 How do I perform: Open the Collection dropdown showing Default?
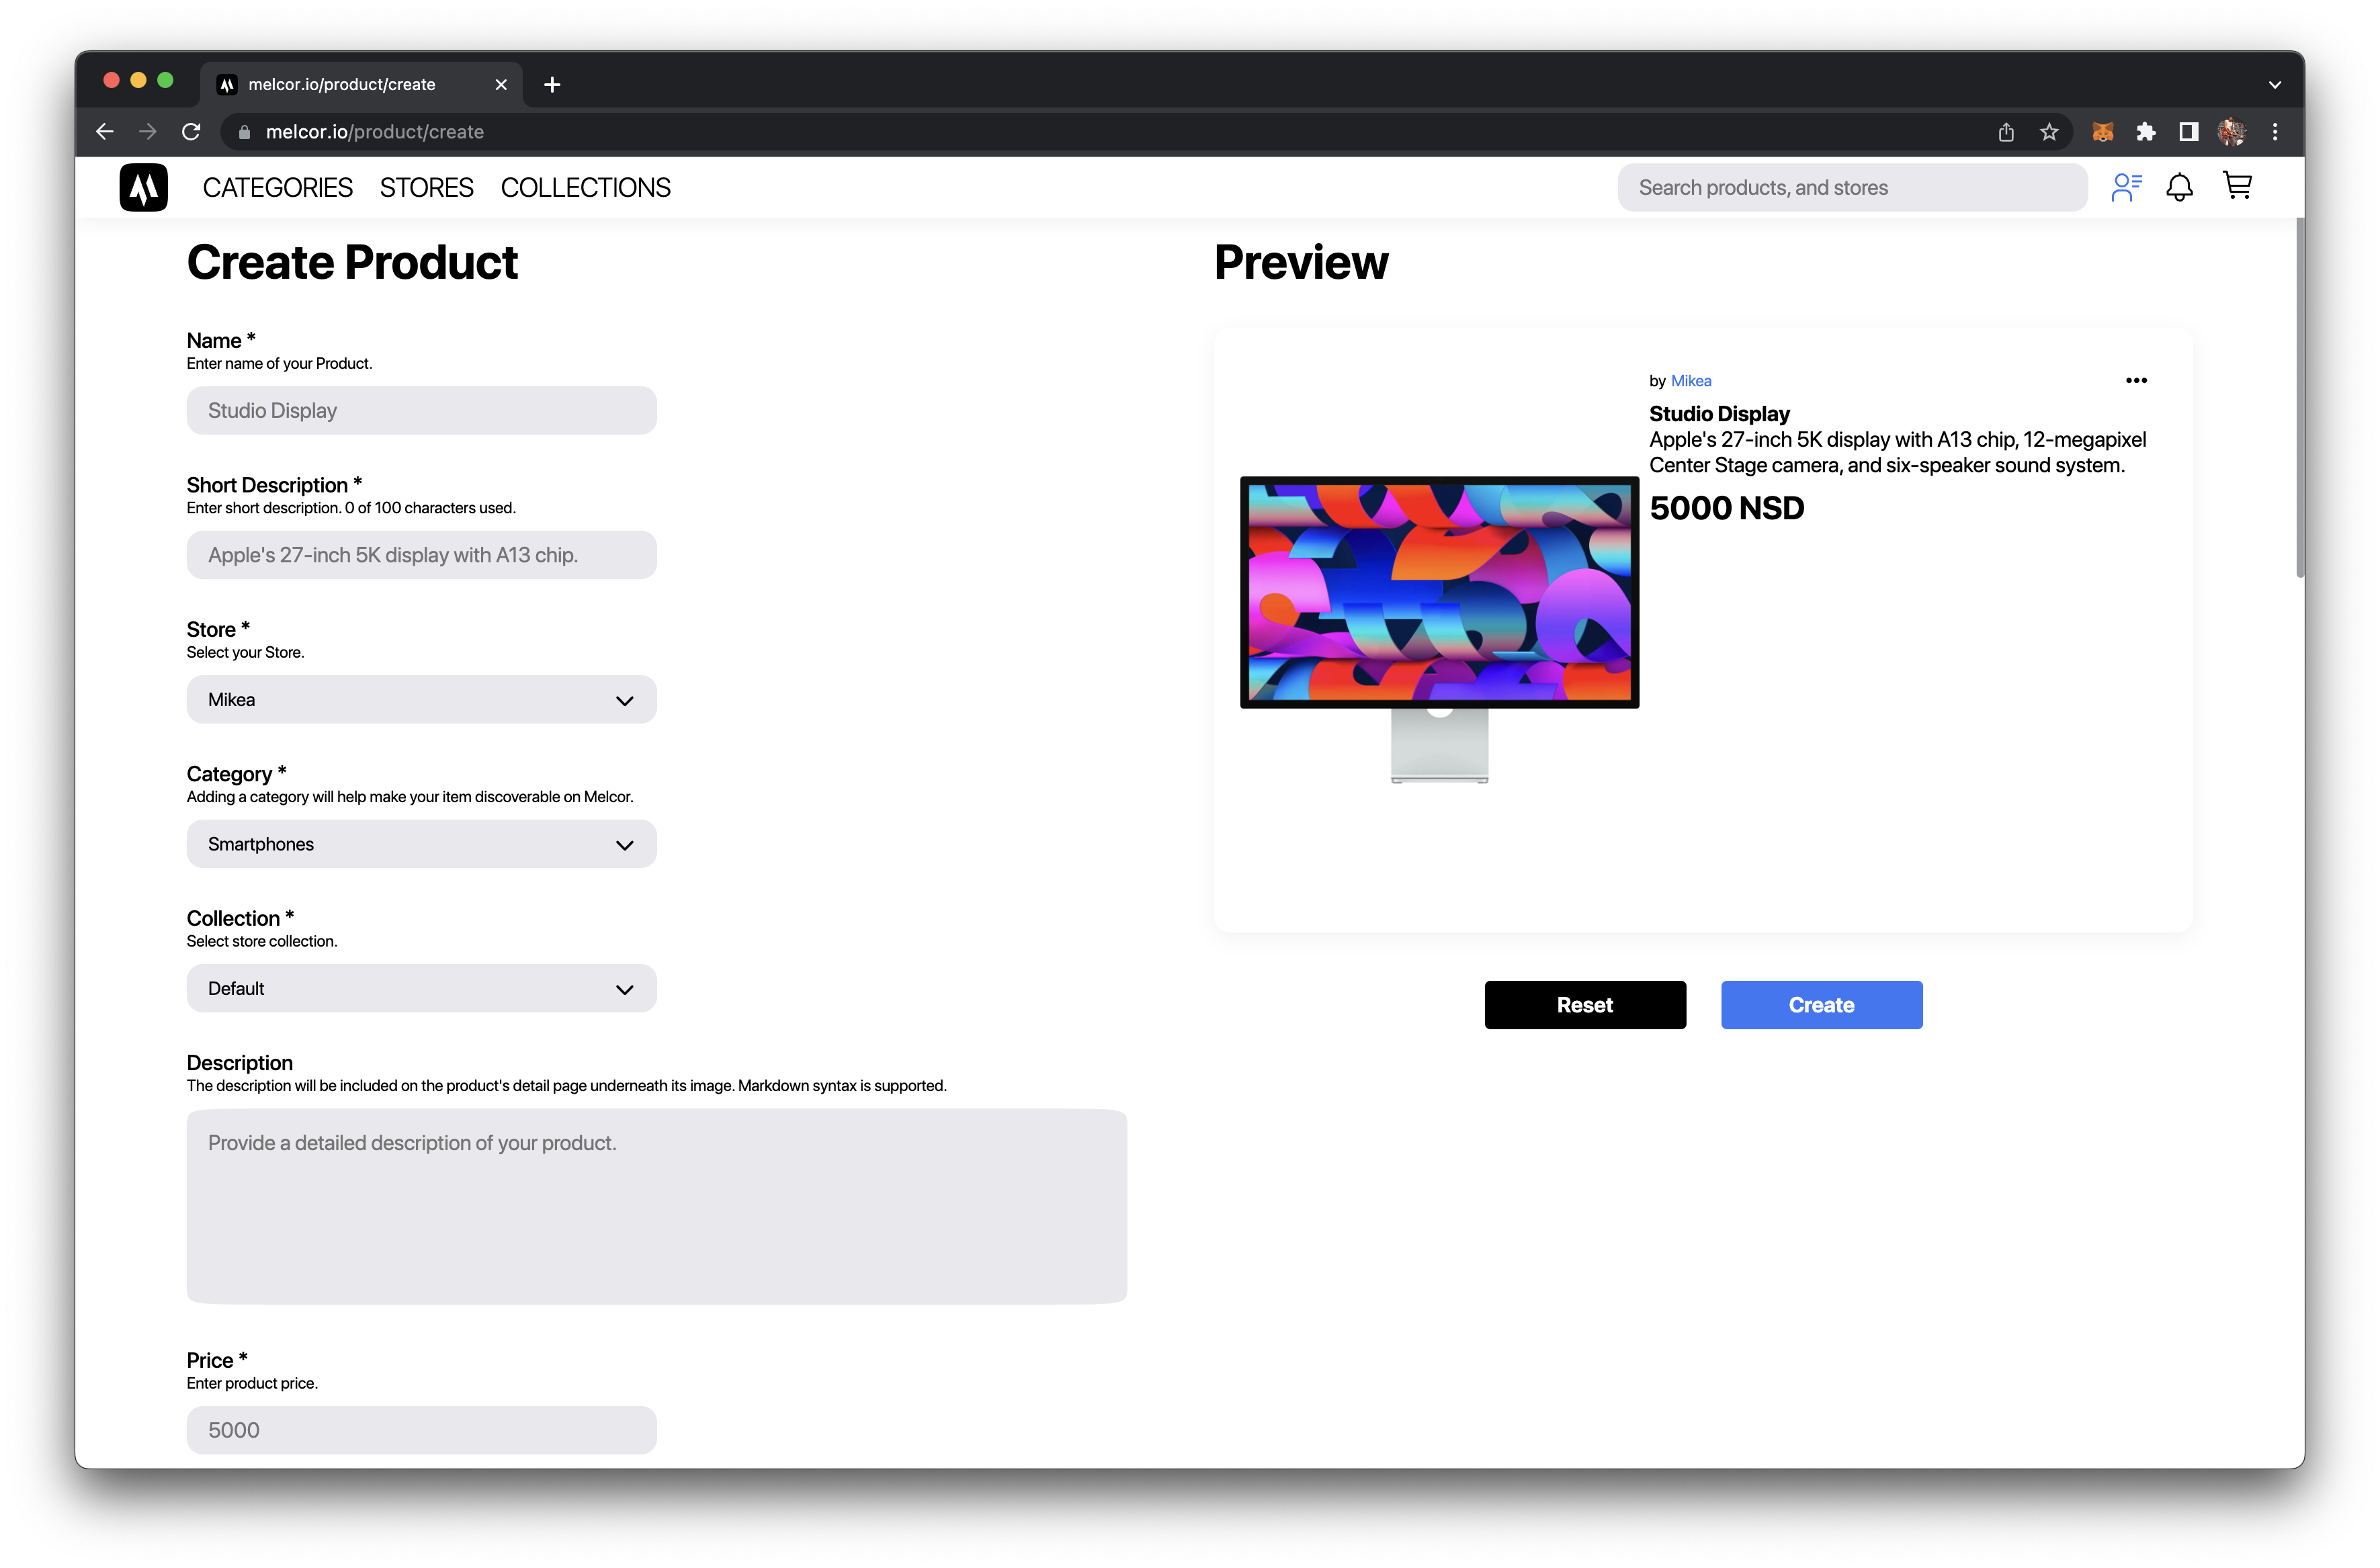tap(421, 988)
